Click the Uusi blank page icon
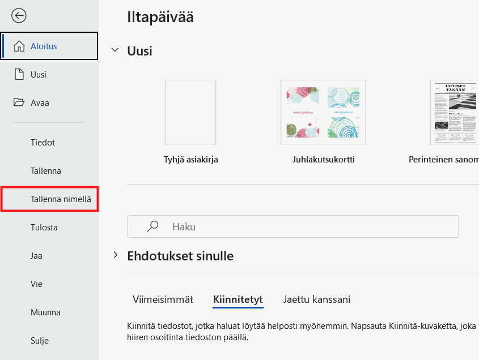This screenshot has height=360, width=479. coord(19,75)
